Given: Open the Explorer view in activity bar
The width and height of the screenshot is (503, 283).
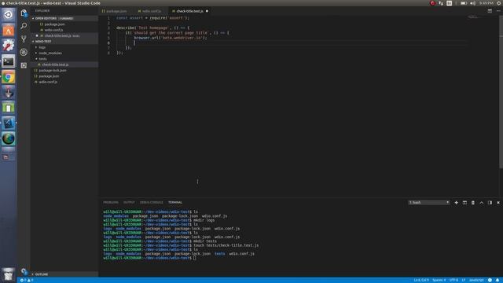Looking at the screenshot, I should point(24,13).
